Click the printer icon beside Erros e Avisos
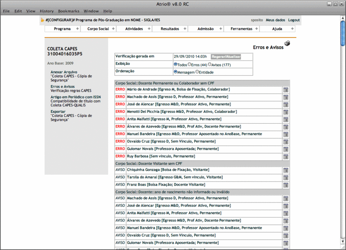Screen dimensions: 346x250 288,43
